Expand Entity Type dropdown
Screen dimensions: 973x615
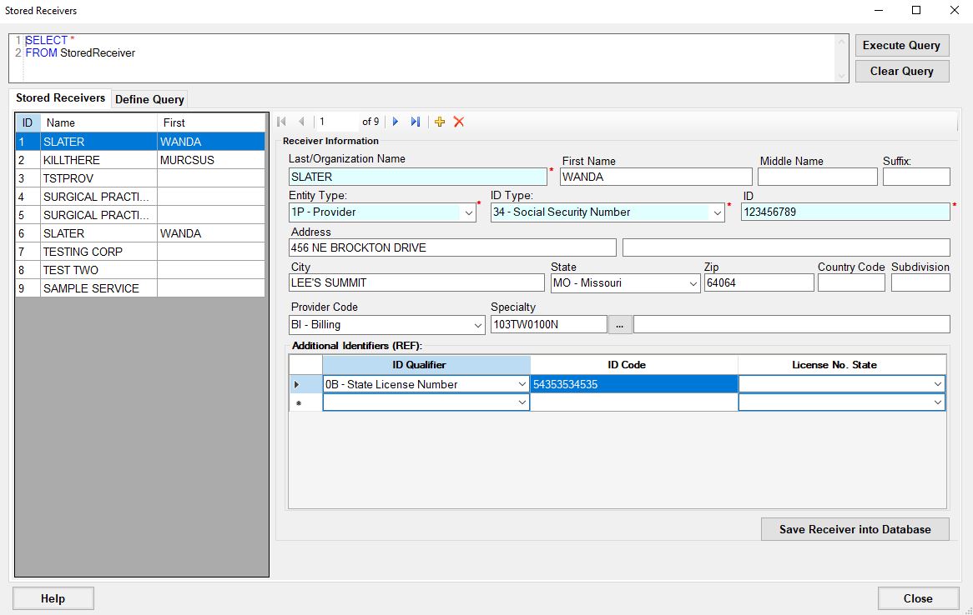point(468,212)
